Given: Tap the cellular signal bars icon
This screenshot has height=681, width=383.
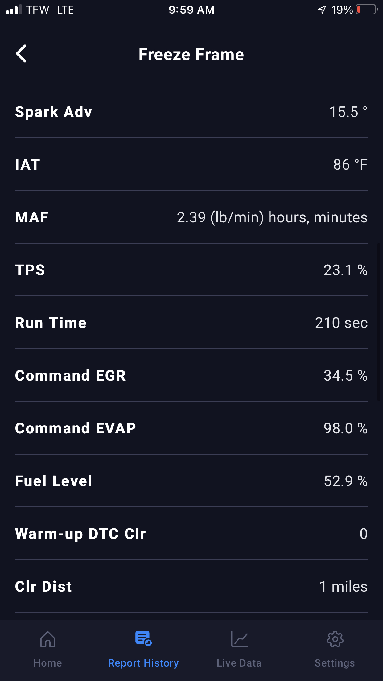Looking at the screenshot, I should (14, 10).
